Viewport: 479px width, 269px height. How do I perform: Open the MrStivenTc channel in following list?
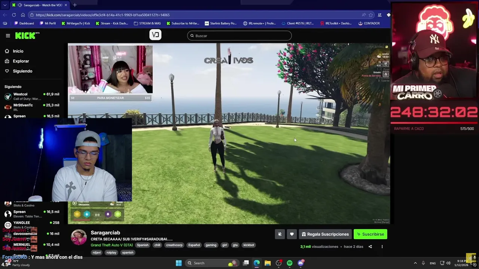(32, 107)
